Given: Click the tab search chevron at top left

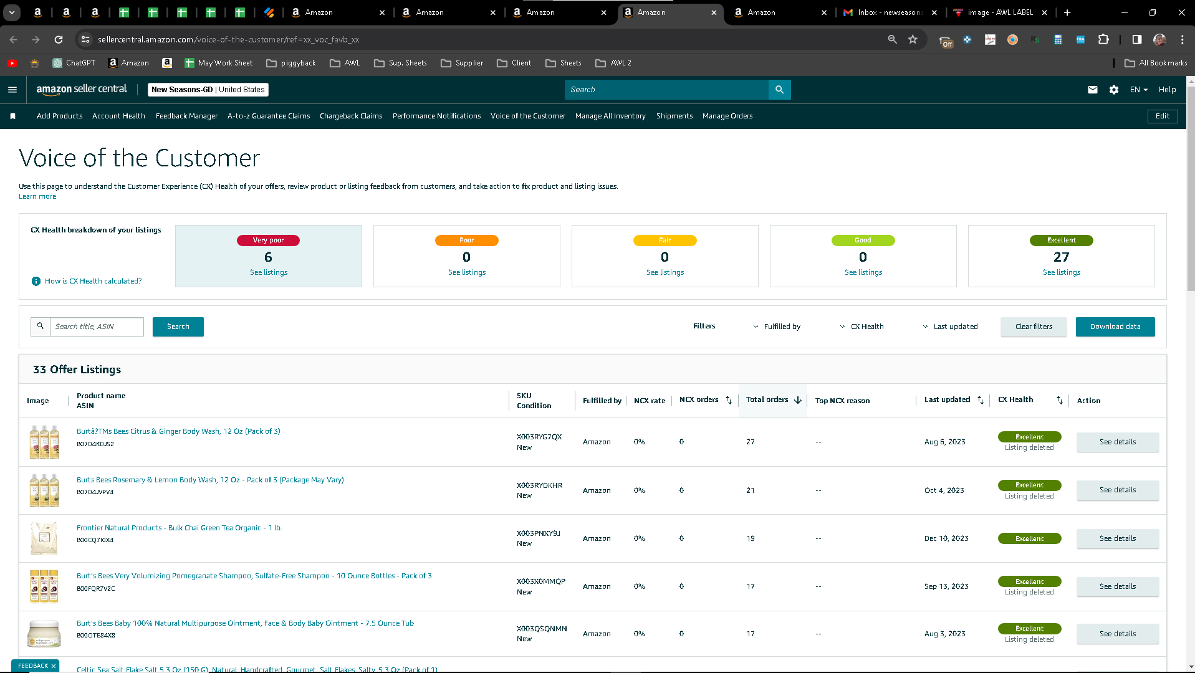Looking at the screenshot, I should [x=12, y=12].
